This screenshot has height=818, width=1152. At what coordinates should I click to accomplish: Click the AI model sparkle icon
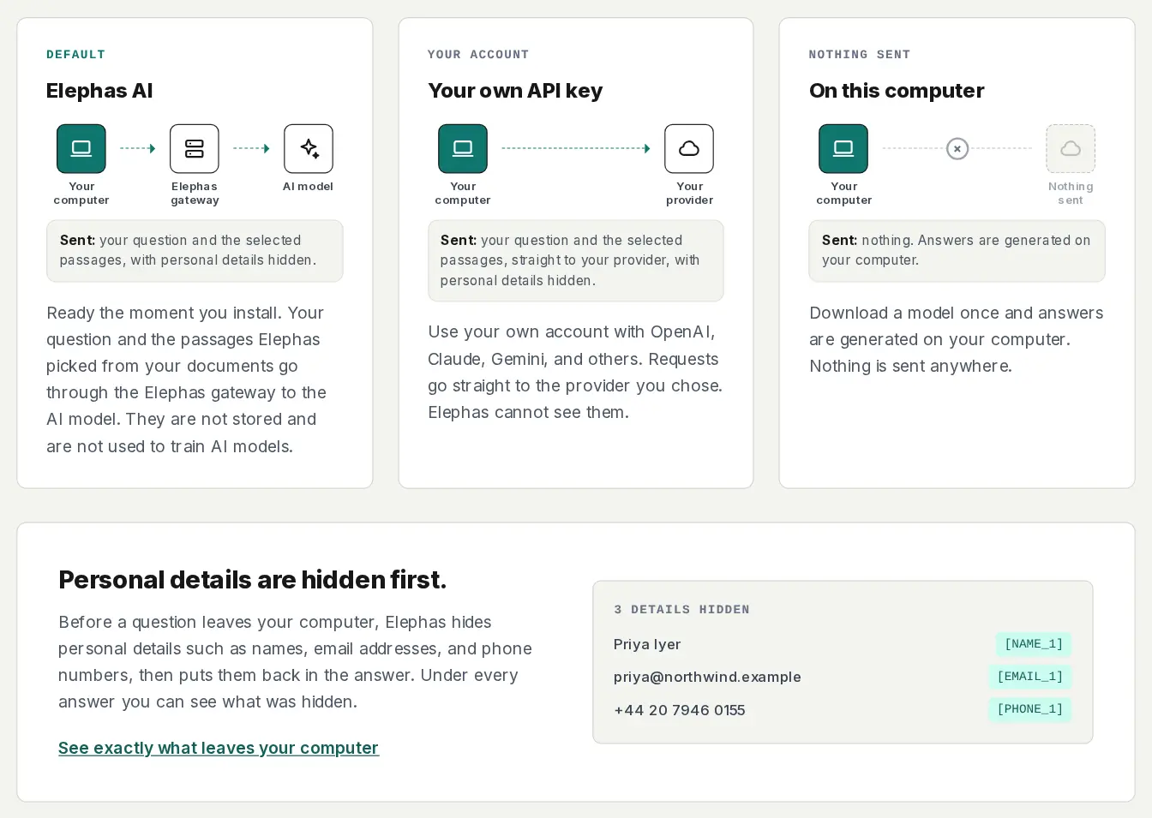(309, 149)
